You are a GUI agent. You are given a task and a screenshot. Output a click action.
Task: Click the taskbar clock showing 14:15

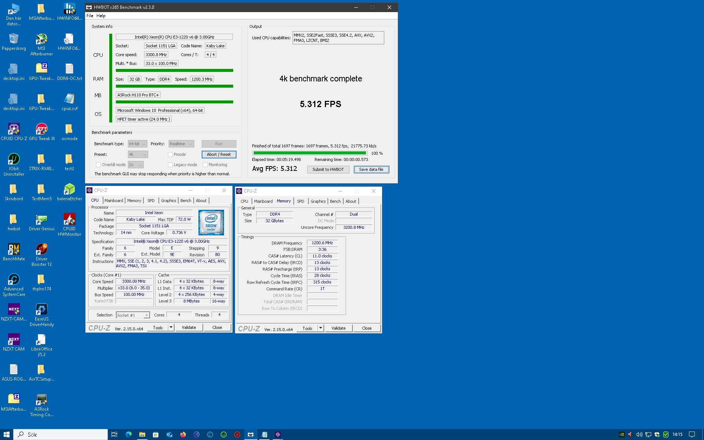point(677,434)
